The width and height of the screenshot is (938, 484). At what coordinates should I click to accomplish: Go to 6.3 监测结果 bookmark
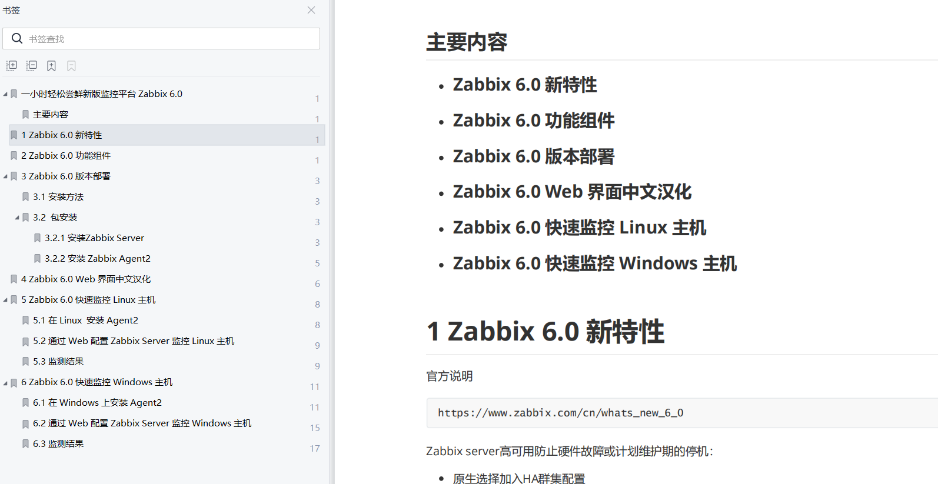point(58,443)
